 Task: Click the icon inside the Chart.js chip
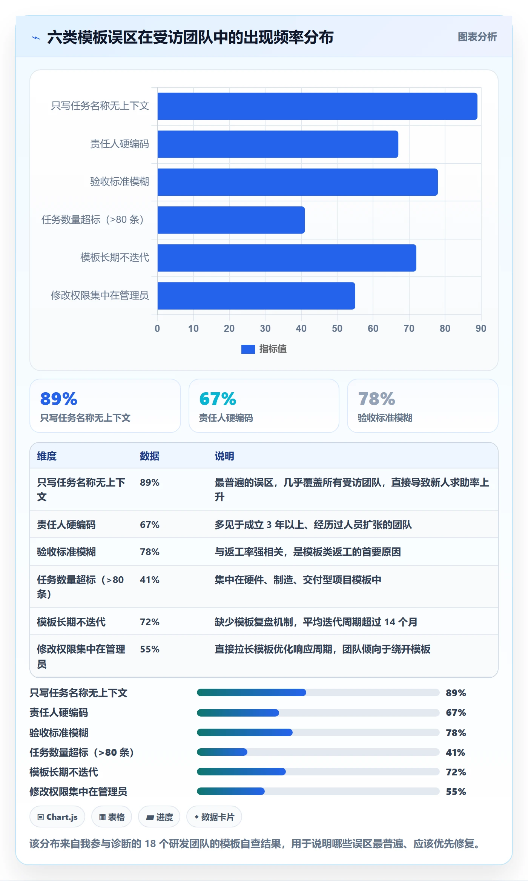tap(41, 817)
